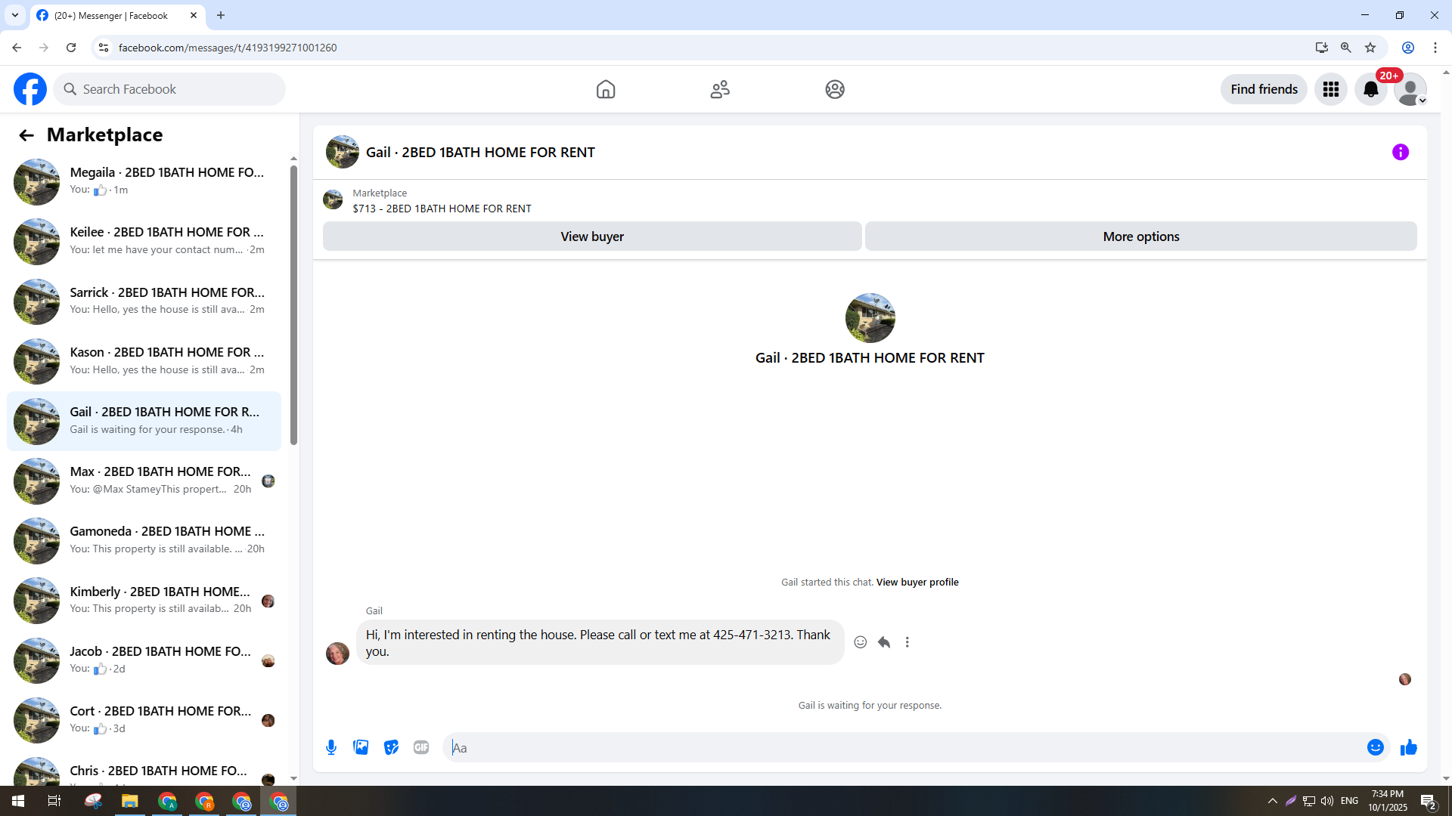This screenshot has width=1452, height=816.
Task: Open Chrome three-dot menu
Action: click(1435, 48)
